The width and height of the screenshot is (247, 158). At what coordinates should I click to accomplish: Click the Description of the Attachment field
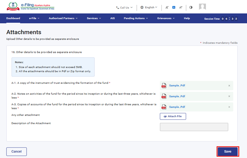point(194,127)
